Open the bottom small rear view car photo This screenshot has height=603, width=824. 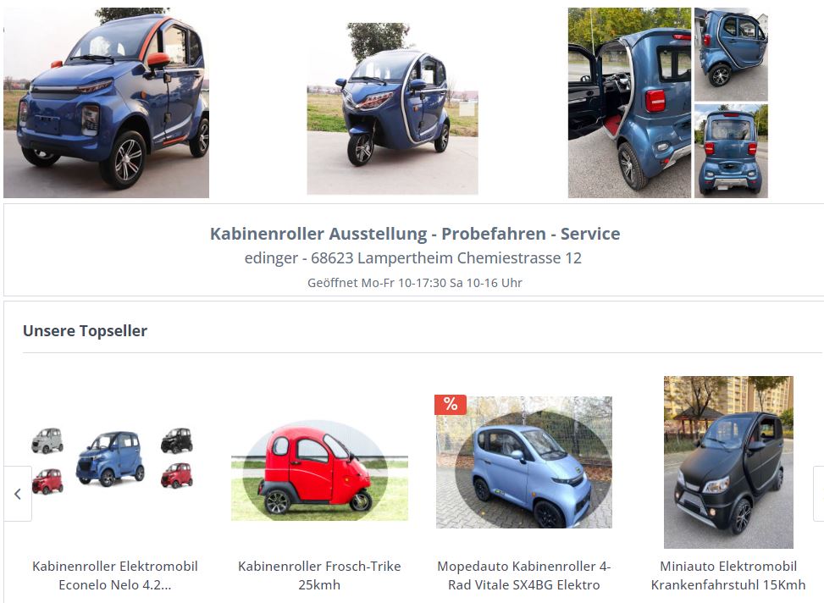pos(731,151)
